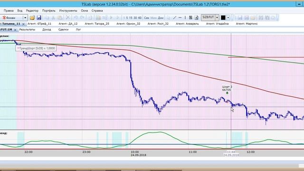Click the 10:00 24.09.2018 axis label
304x171 pixels.
coord(138,153)
